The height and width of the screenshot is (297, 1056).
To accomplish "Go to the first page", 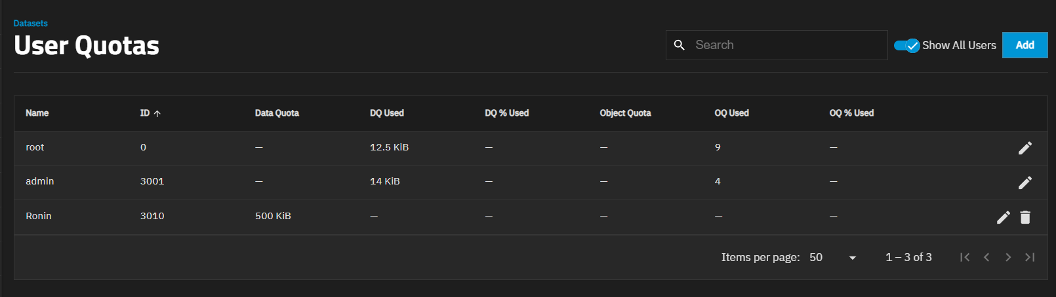I will coord(965,257).
